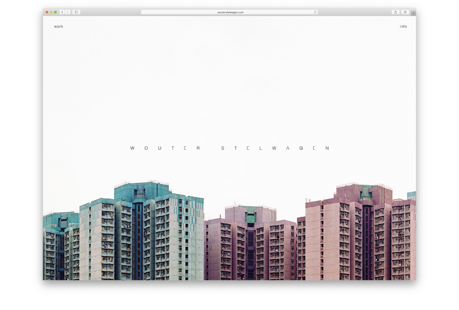The height and width of the screenshot is (310, 459).
Task: Toggle the Safari sidebar
Action: pyautogui.click(x=76, y=12)
